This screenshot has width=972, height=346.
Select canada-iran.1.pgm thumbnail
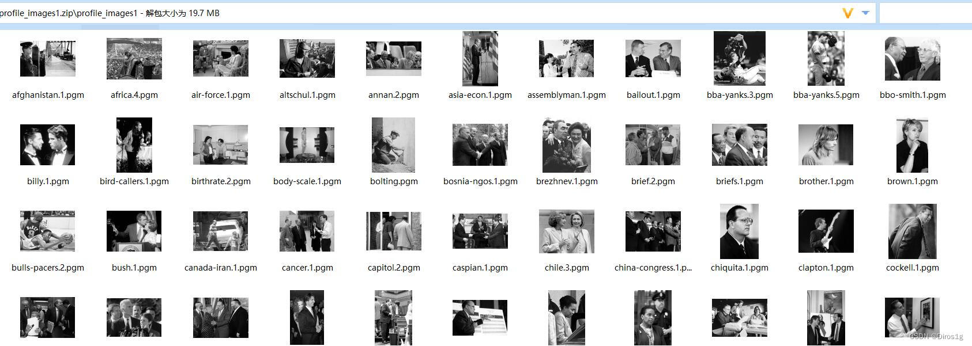tap(221, 231)
